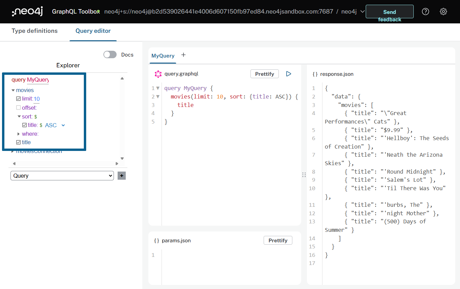Image resolution: width=460 pixels, height=289 pixels.
Task: Fold line 2 in query editor
Action: click(158, 97)
